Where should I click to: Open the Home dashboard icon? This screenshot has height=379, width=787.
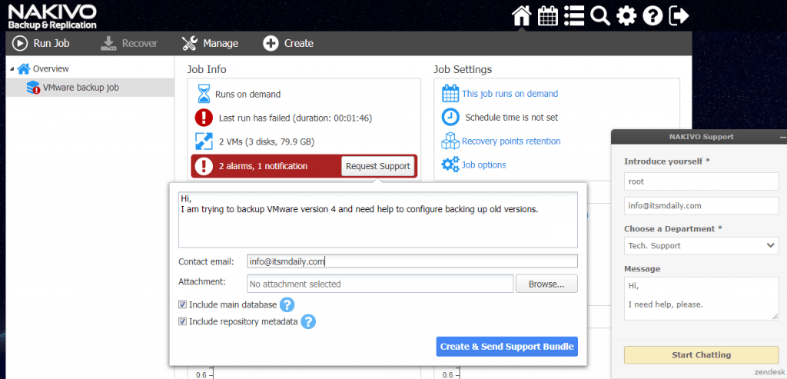click(x=522, y=16)
